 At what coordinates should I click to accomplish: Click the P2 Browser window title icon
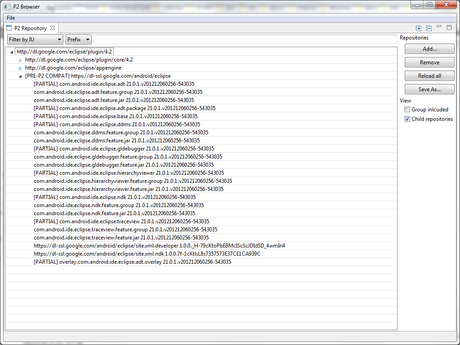point(7,6)
